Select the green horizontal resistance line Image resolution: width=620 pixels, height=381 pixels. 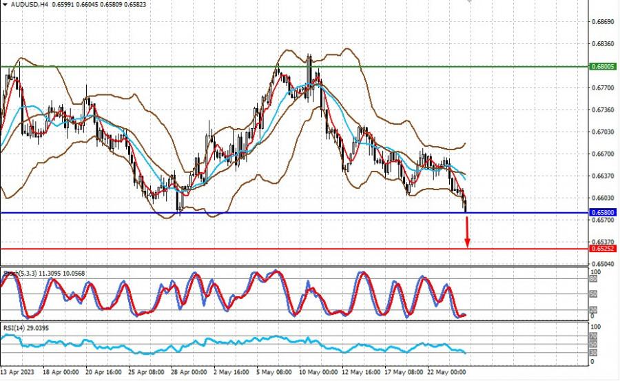point(295,66)
